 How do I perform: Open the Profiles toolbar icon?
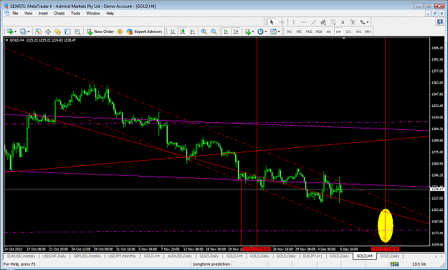pos(23,32)
